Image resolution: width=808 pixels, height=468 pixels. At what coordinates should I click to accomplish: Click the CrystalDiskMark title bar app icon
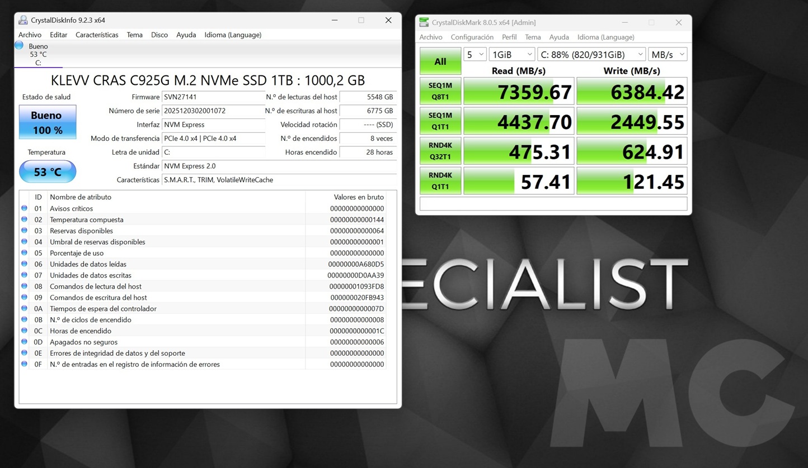click(x=424, y=22)
